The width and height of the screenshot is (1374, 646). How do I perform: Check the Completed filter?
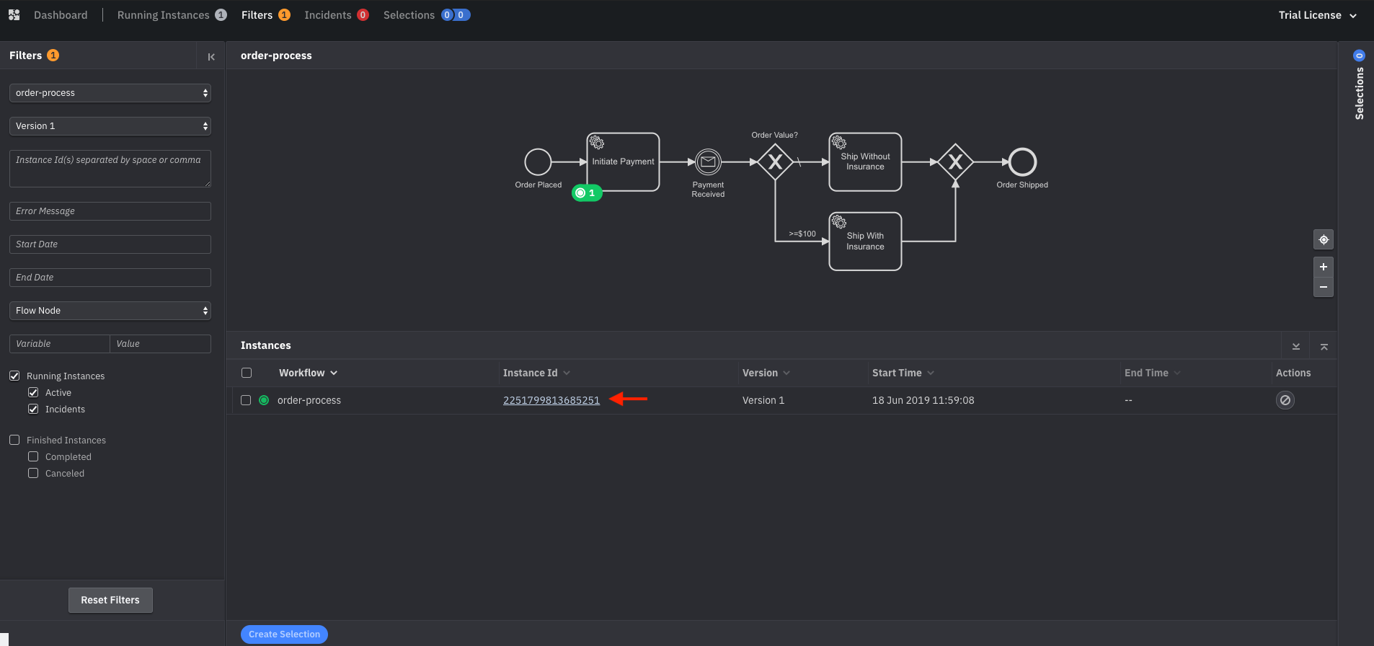pos(33,456)
